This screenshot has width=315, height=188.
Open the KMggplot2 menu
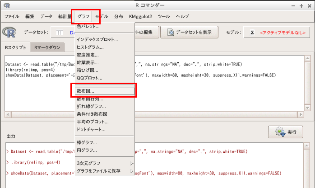(140, 16)
